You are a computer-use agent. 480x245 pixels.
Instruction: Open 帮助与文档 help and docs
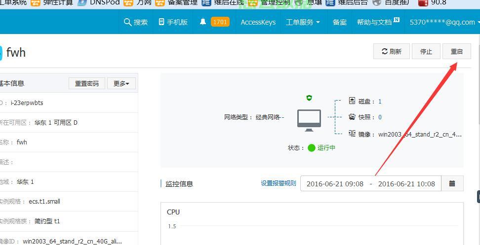tap(378, 22)
